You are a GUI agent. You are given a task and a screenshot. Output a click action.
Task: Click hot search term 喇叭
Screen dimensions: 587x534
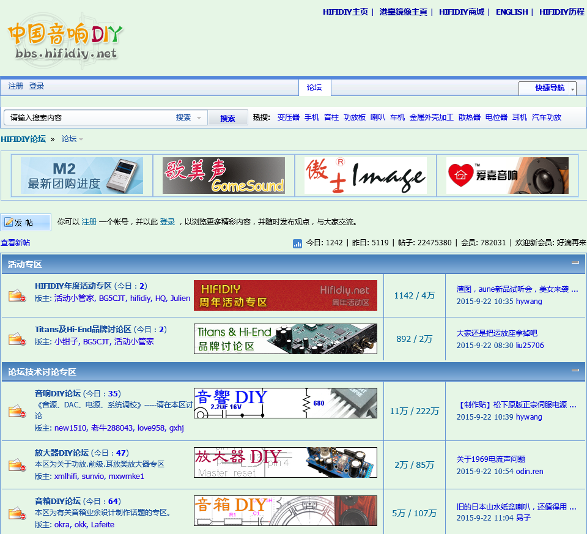[378, 117]
